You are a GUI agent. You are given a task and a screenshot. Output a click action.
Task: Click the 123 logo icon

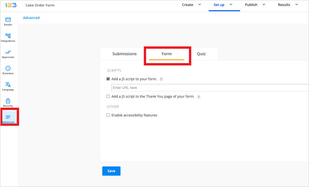click(x=11, y=5)
